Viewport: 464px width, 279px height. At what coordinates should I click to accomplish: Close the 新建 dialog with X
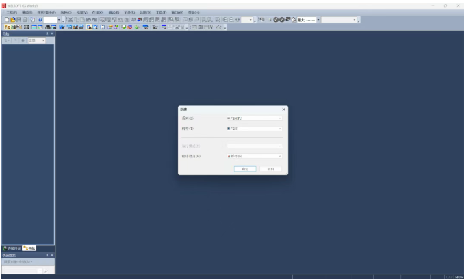pos(283,109)
